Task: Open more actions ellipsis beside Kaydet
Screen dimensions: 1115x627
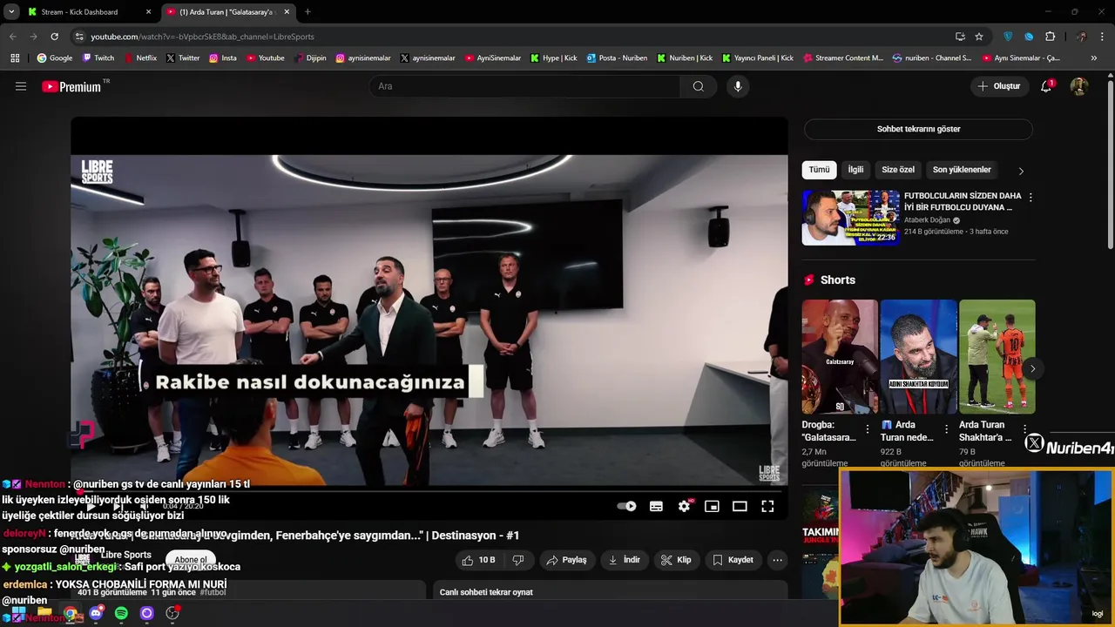Action: [778, 560]
